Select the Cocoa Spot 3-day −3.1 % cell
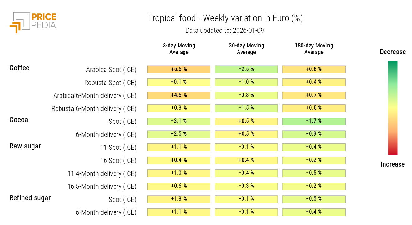The image size is (412, 225). [179, 121]
